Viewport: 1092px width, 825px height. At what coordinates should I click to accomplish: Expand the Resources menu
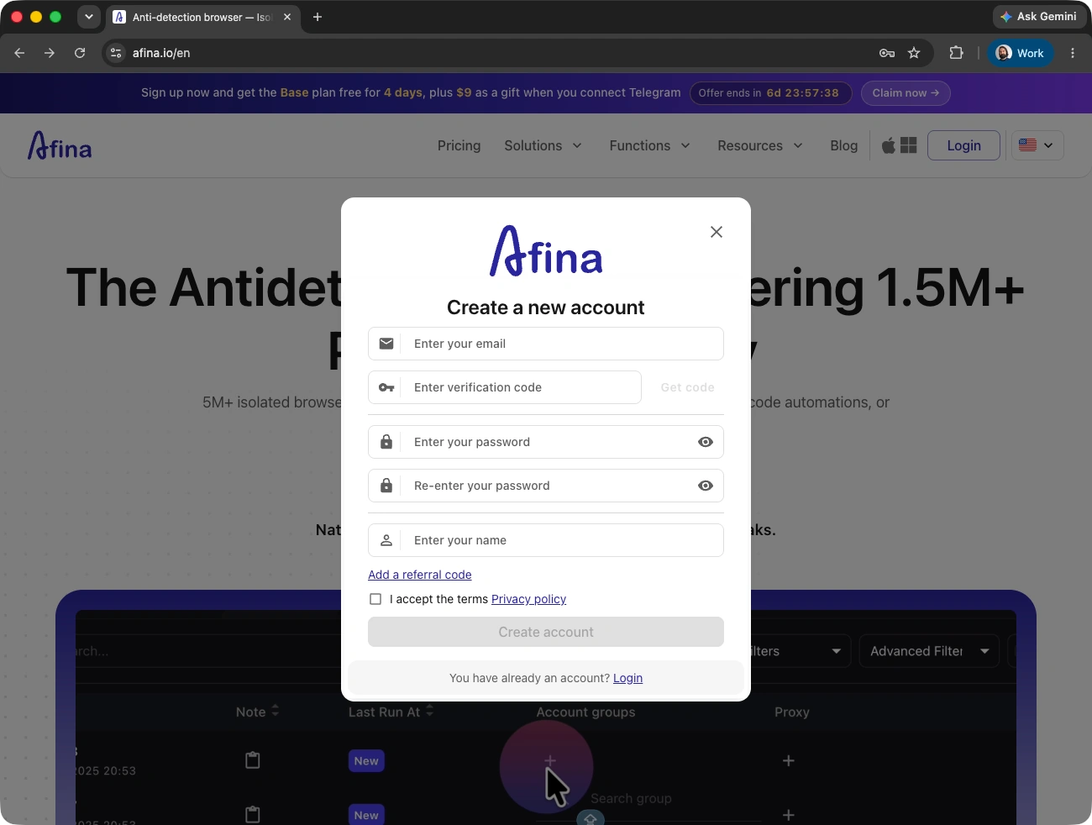click(760, 145)
